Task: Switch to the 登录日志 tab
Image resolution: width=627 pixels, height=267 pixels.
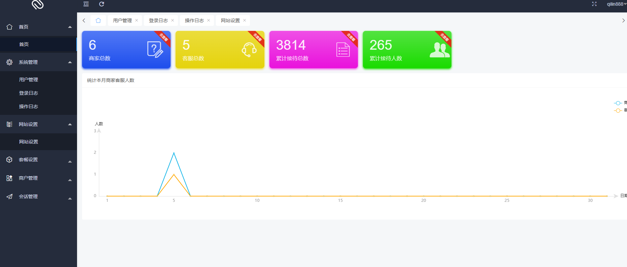Action: (158, 20)
